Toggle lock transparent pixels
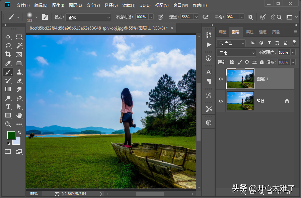Image resolution: width=301 pixels, height=198 pixels. pyautogui.click(x=232, y=62)
